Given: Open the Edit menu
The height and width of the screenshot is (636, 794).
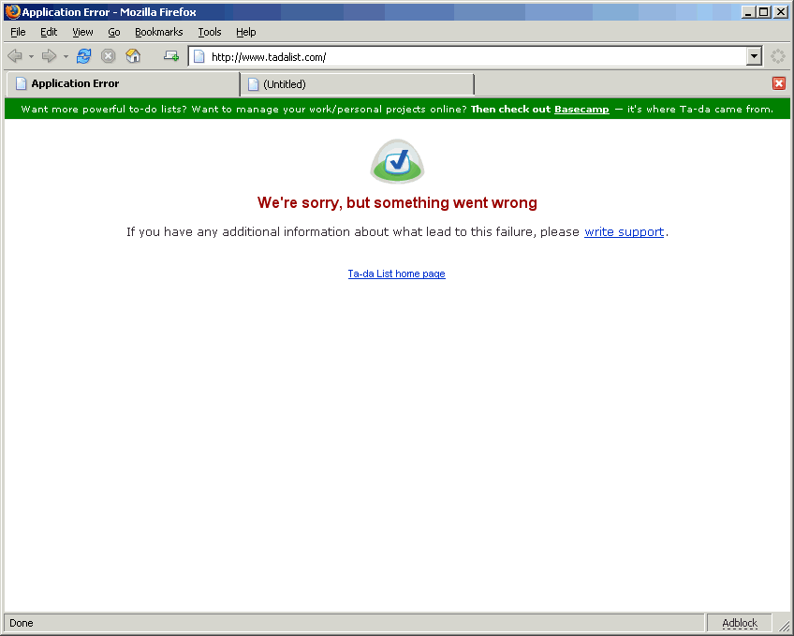Looking at the screenshot, I should [49, 32].
